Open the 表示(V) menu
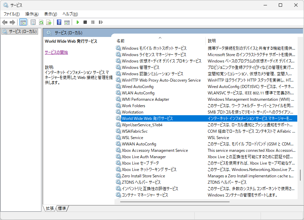 tap(50, 14)
